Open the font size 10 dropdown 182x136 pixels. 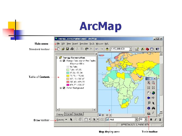(146, 119)
